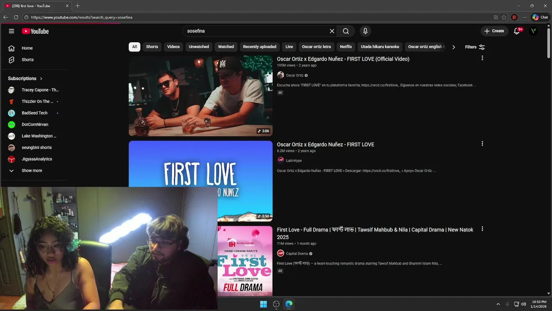Open the YouTube hamburger guide menu
This screenshot has height=311, width=552.
12,31
